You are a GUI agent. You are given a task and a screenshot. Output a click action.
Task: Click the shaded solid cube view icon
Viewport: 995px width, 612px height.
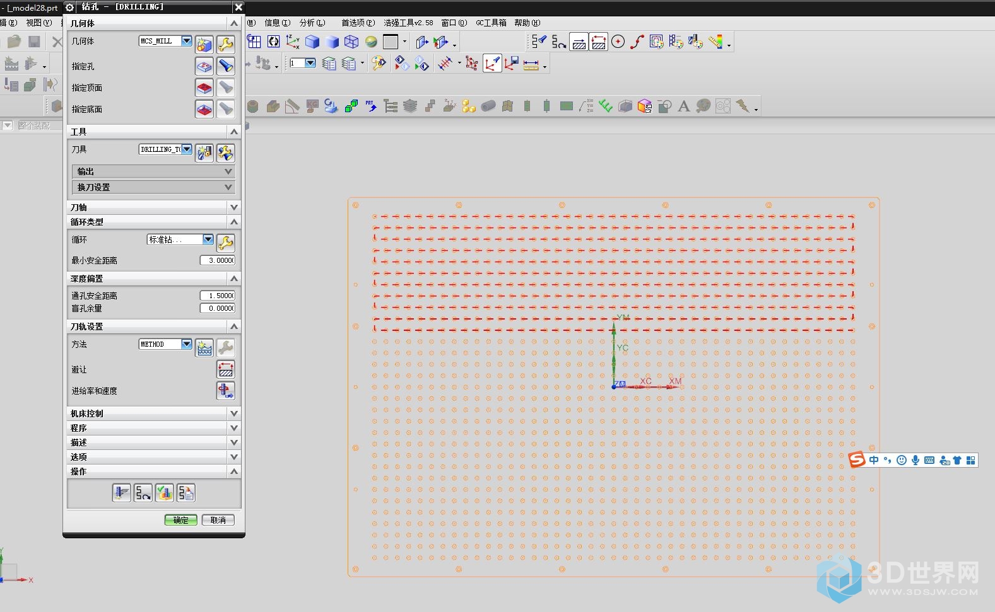tap(312, 42)
